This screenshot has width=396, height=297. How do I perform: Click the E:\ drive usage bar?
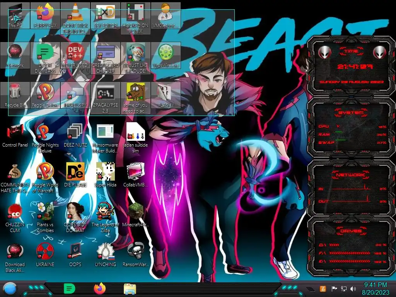[350, 261]
